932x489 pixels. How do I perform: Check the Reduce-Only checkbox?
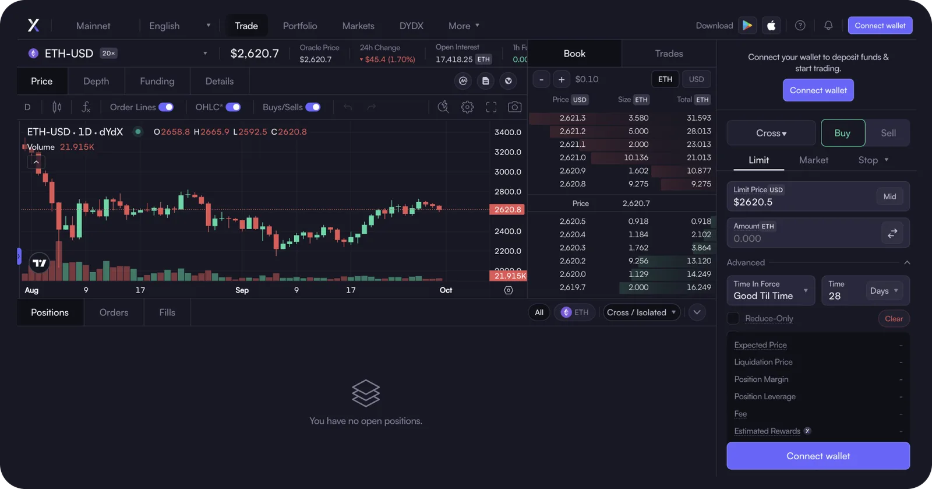[x=733, y=318]
